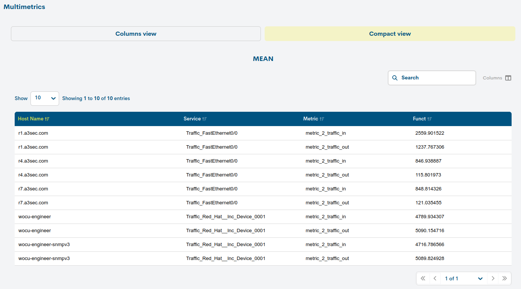Sort by Funct column icon

(x=430, y=119)
